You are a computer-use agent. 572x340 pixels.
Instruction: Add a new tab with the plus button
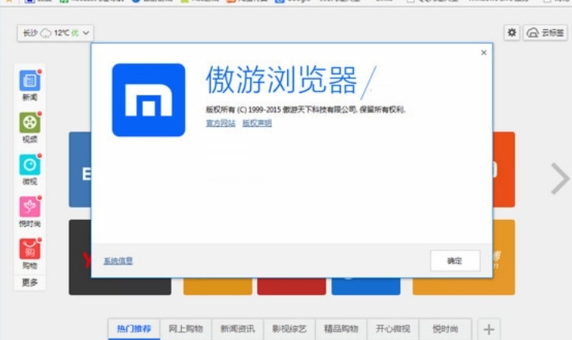point(488,329)
